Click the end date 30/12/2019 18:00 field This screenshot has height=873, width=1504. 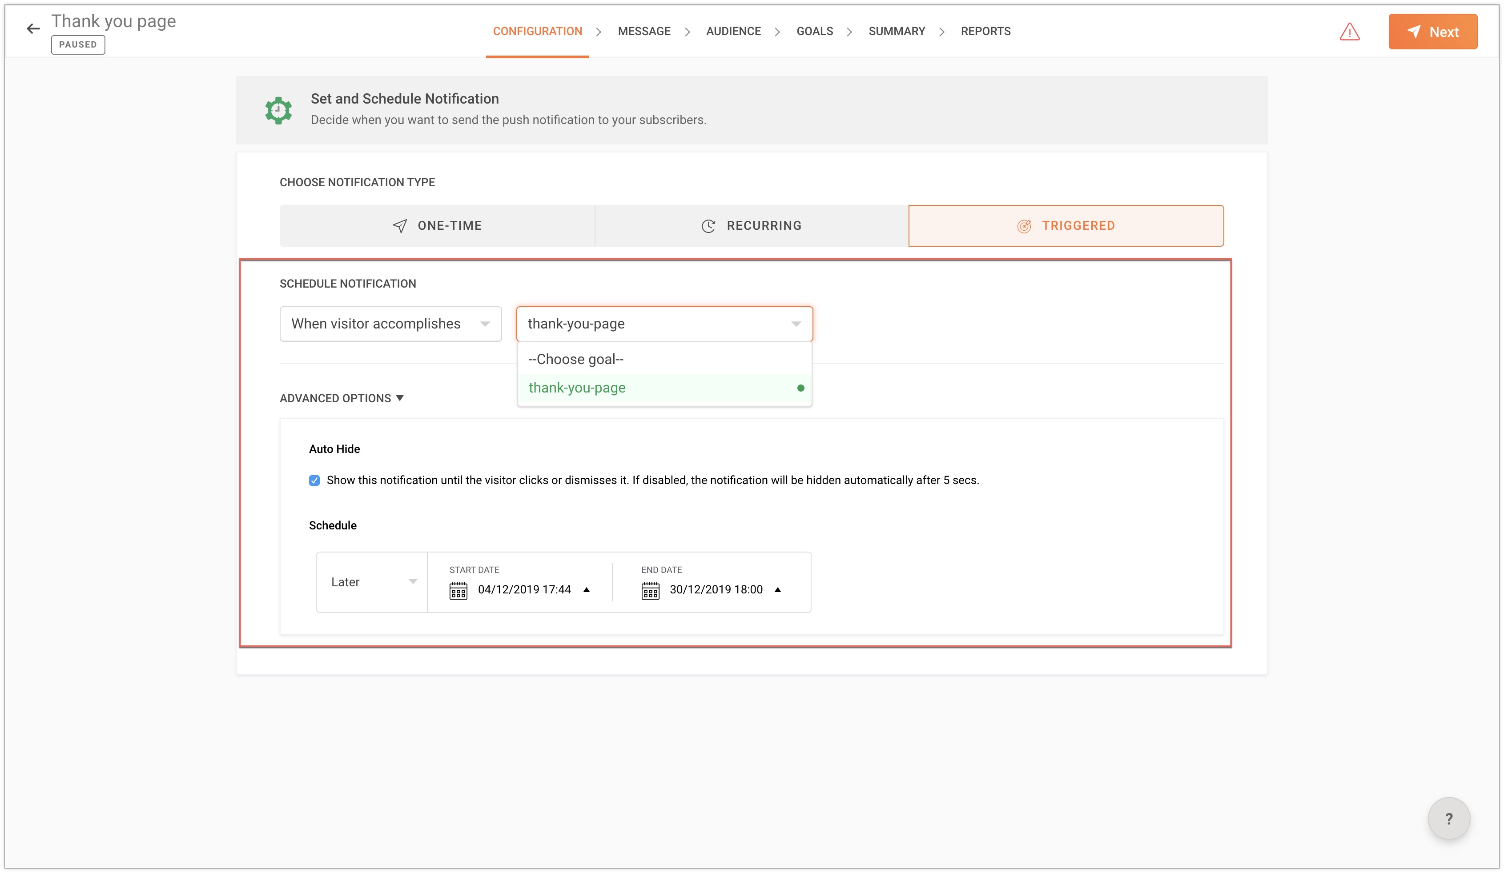(716, 589)
